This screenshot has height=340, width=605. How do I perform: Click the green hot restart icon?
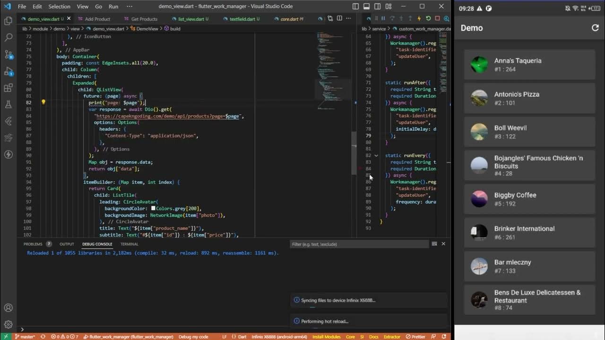tap(428, 18)
